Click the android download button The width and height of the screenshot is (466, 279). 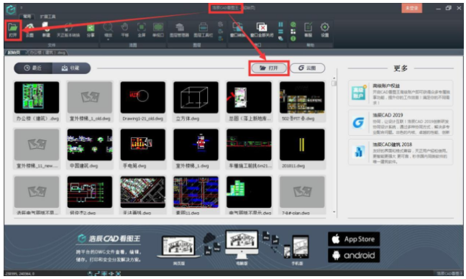pyautogui.click(x=354, y=255)
